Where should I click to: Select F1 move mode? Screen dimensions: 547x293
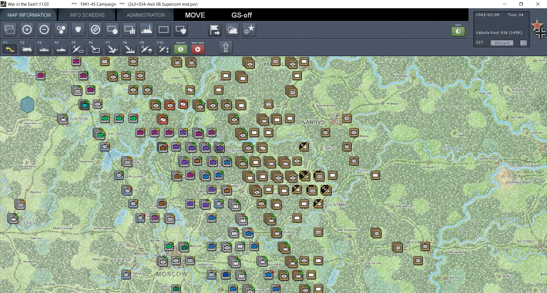tap(10, 49)
